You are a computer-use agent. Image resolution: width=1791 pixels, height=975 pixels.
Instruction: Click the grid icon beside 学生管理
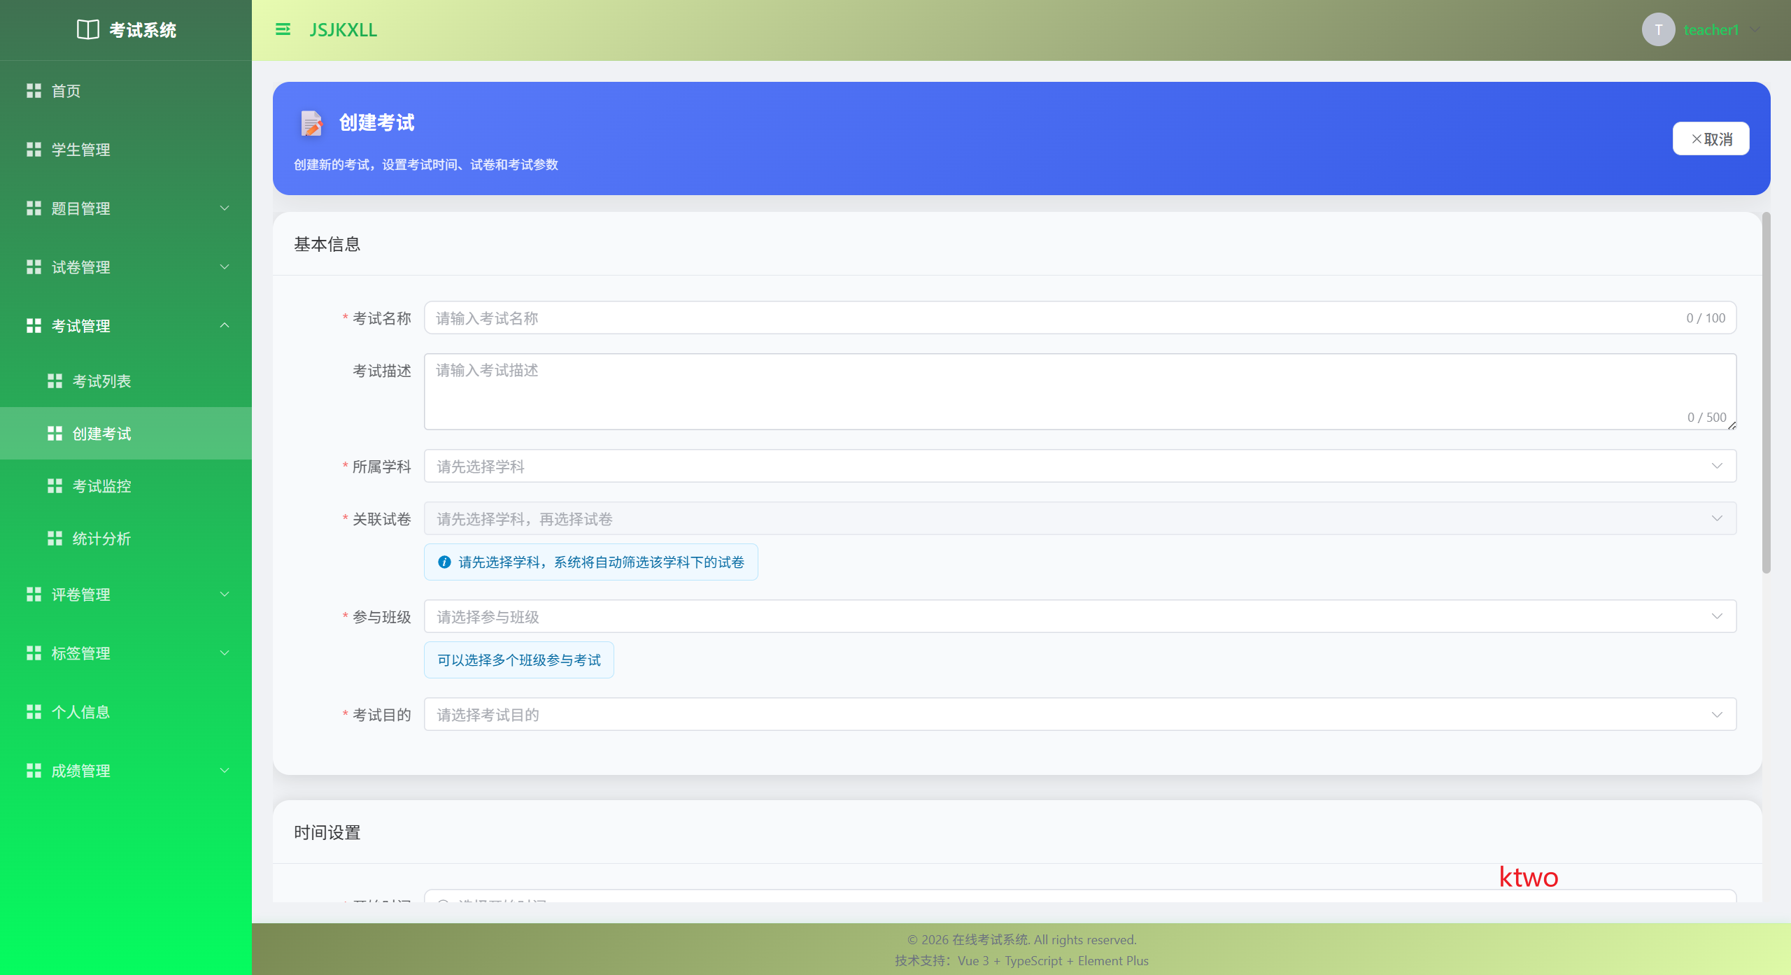click(x=34, y=150)
